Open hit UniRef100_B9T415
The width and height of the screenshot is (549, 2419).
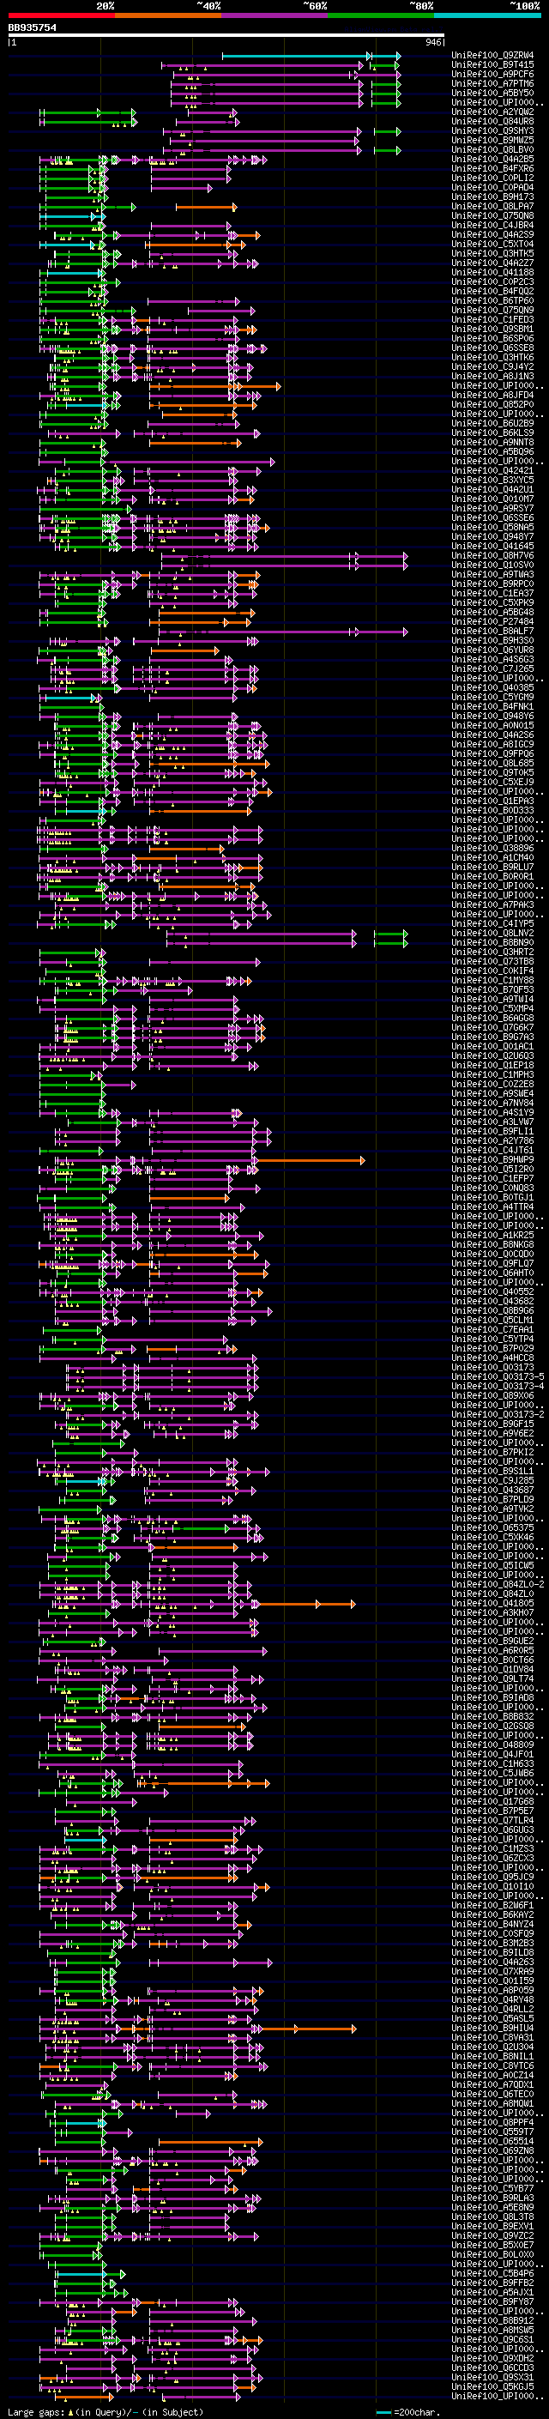(x=492, y=65)
